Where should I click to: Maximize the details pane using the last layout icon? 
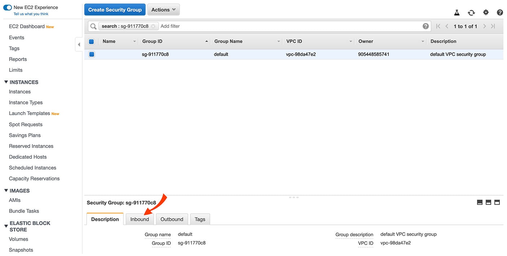497,202
